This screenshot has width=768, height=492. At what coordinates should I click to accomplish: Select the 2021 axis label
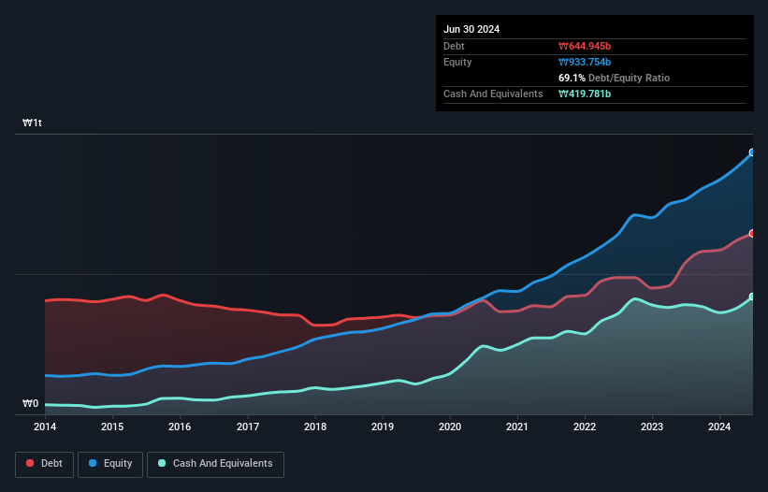coord(517,427)
